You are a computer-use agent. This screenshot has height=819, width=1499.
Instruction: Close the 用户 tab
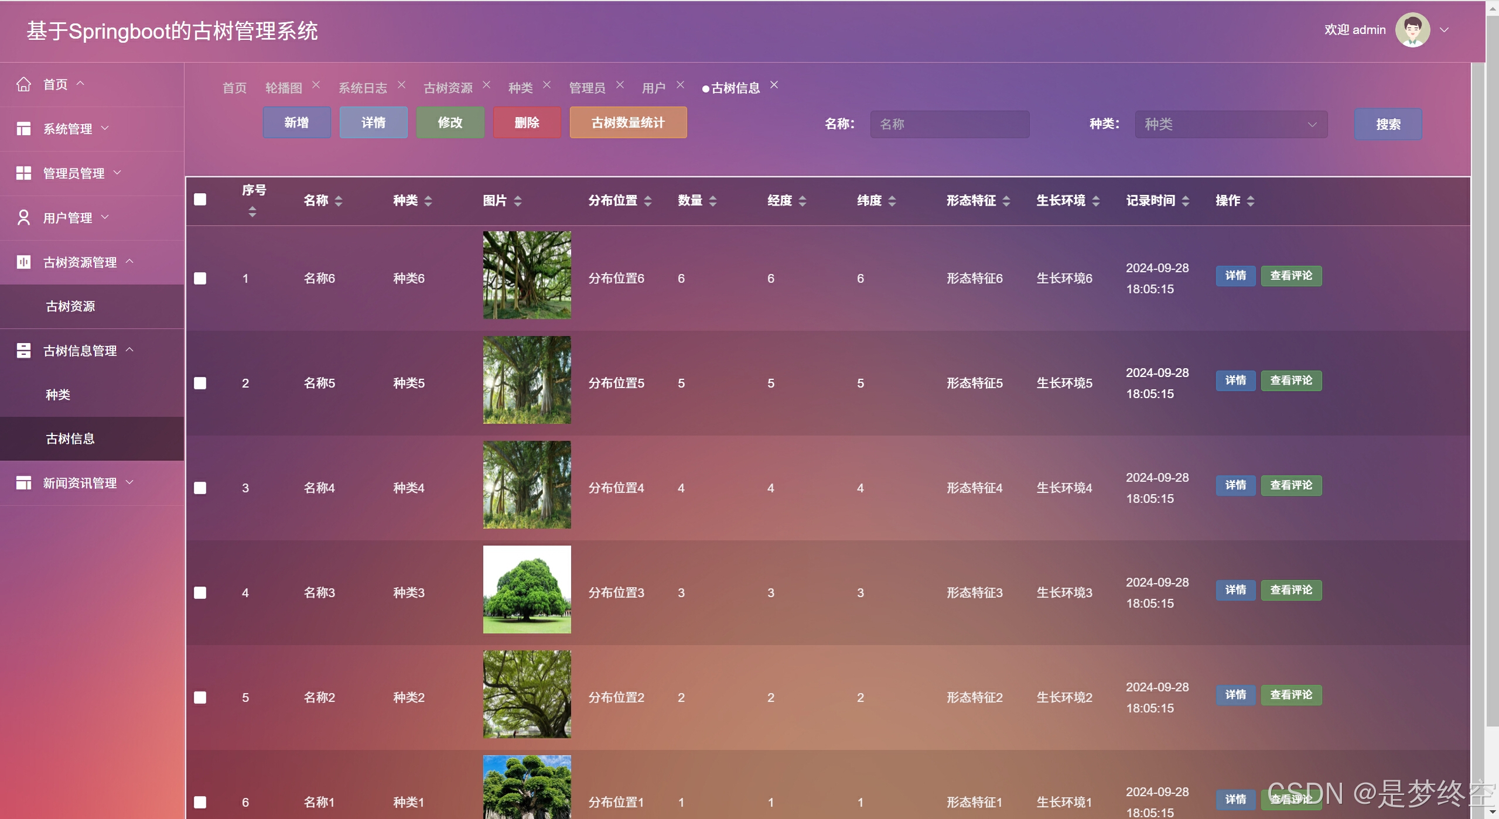click(x=680, y=85)
